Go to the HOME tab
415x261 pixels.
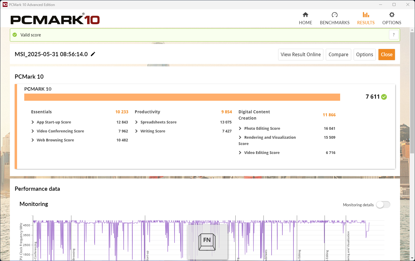[x=305, y=19]
